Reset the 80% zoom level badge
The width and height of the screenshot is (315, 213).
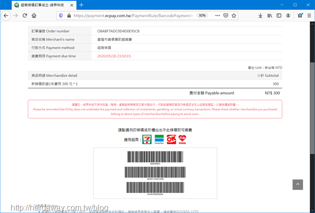202,15
